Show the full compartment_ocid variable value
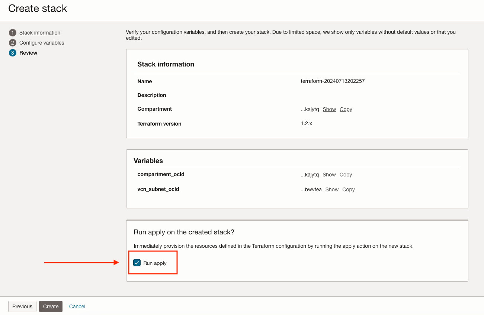 pyautogui.click(x=329, y=175)
